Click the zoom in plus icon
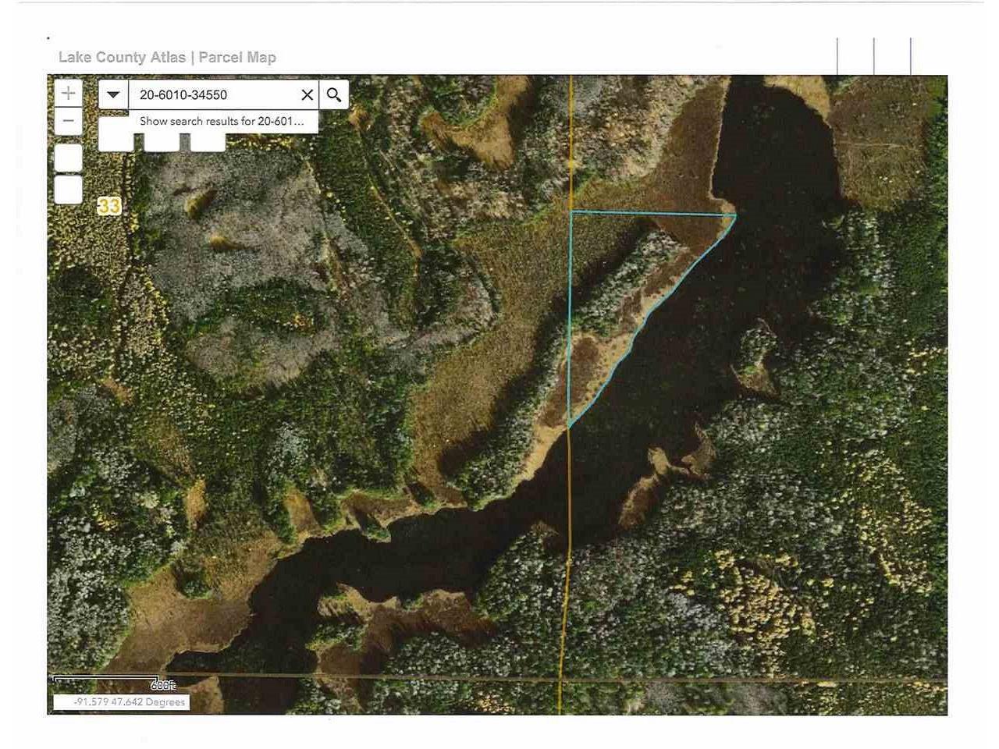 [68, 93]
